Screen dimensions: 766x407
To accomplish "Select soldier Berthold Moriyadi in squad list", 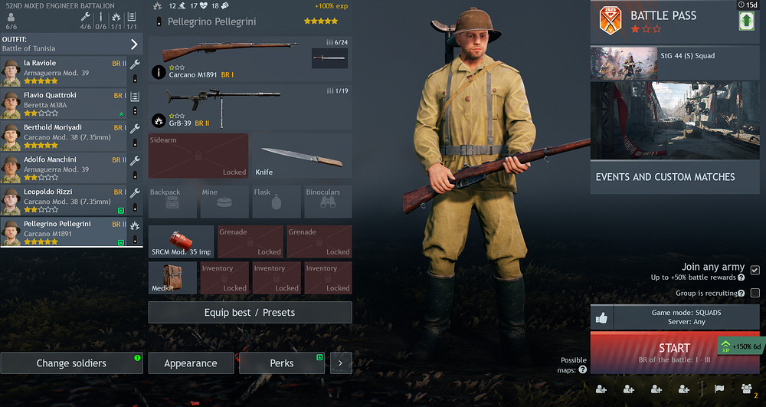I will point(64,136).
